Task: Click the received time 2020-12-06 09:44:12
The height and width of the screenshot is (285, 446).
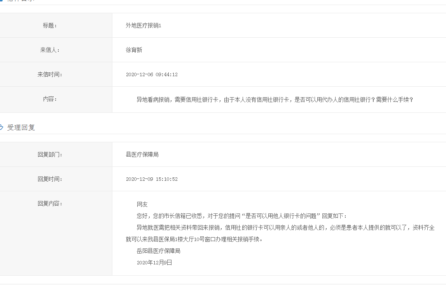Action: pos(152,75)
